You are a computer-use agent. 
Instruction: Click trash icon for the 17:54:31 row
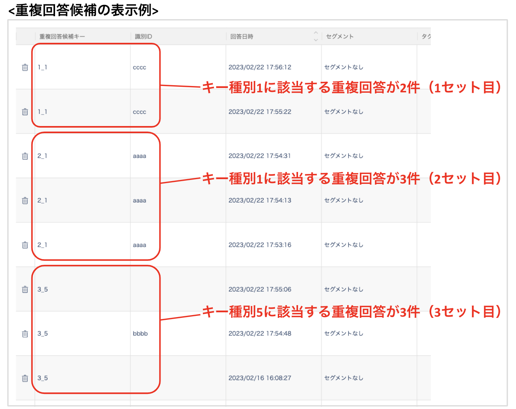25,156
